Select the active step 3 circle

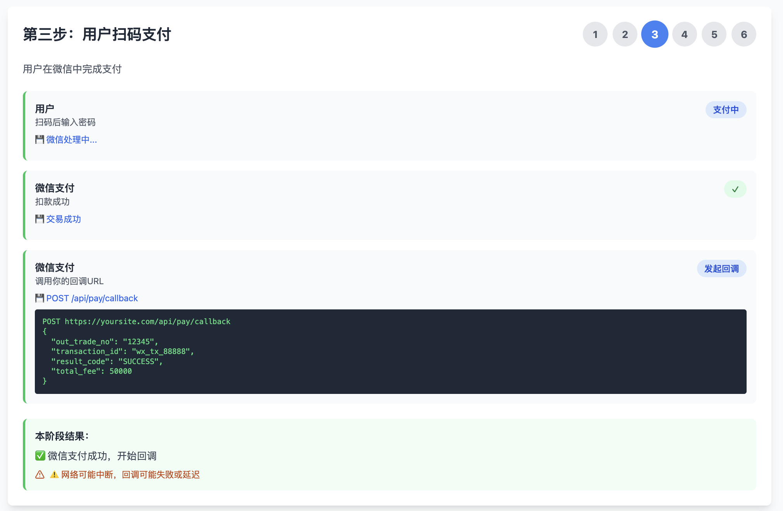pos(654,35)
